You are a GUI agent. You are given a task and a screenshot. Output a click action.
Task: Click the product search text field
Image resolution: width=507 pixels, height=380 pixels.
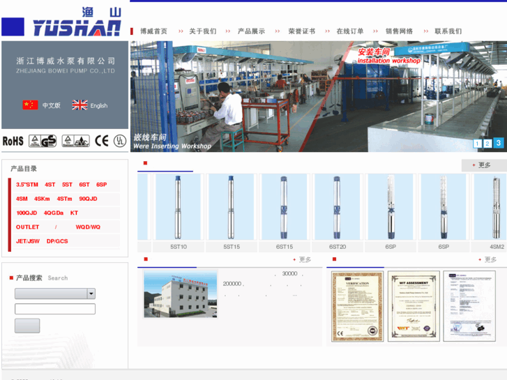[55, 309]
